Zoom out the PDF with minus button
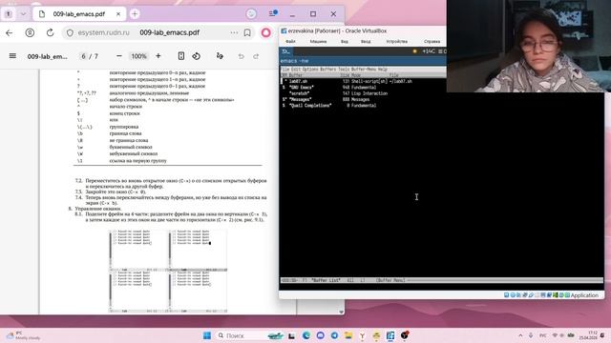Viewport: 611px width, 343px height. pos(119,56)
